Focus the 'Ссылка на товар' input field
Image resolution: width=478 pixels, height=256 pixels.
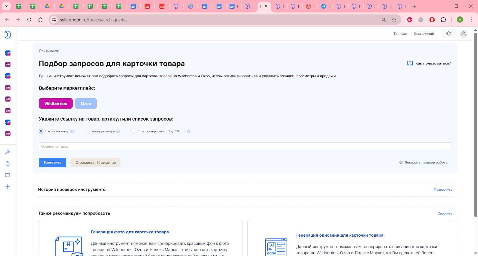[245, 146]
